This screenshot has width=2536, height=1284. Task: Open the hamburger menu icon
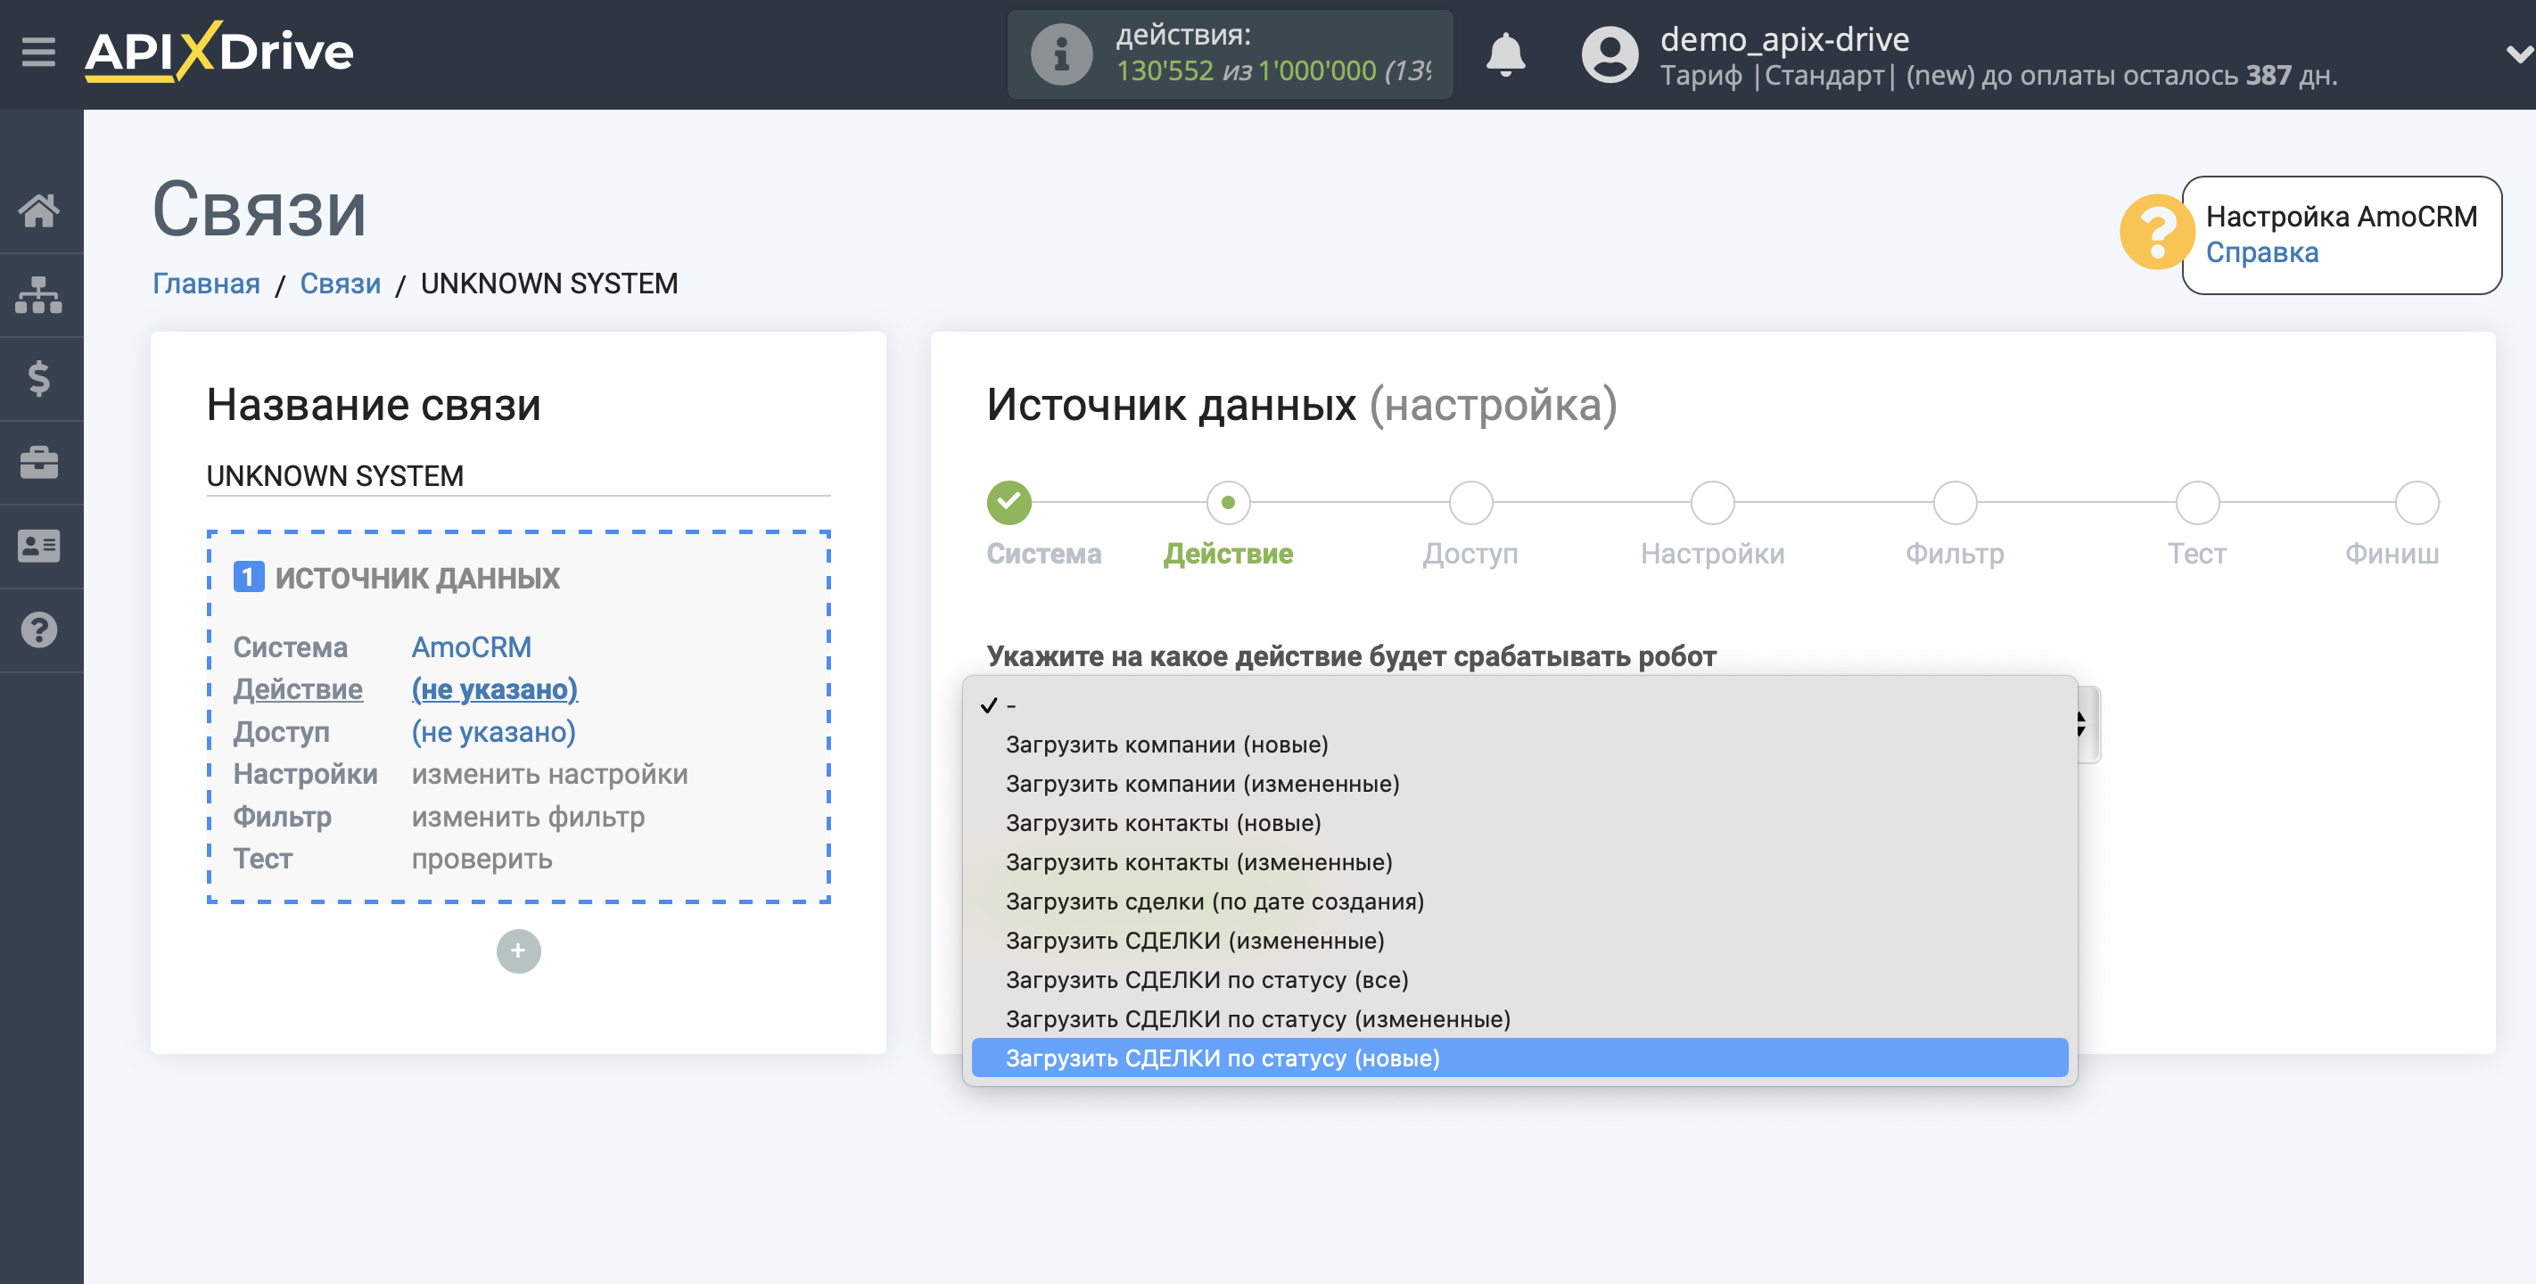pyautogui.click(x=38, y=51)
